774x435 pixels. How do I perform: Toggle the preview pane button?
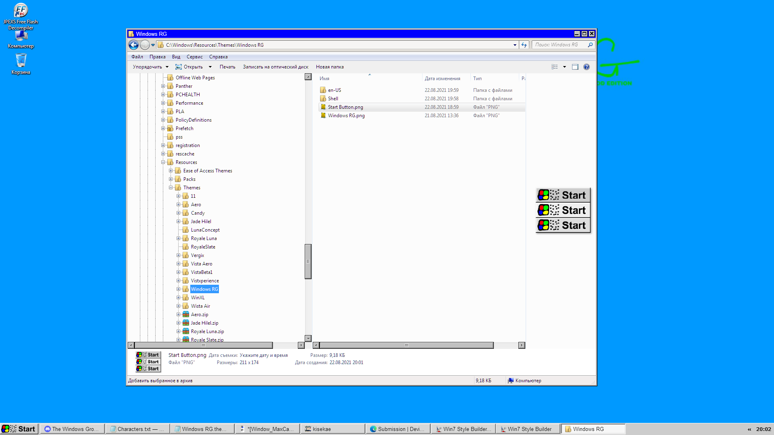tap(575, 66)
